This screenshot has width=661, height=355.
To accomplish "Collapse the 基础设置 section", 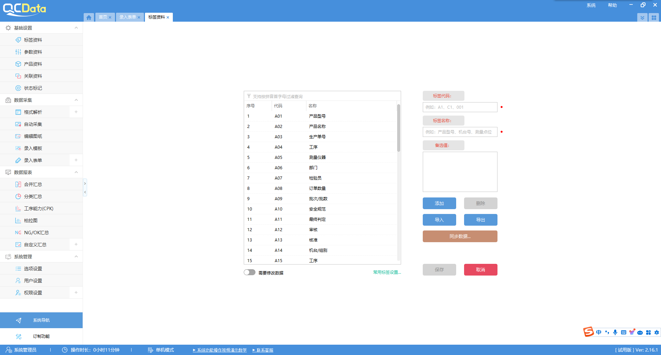I will (76, 28).
